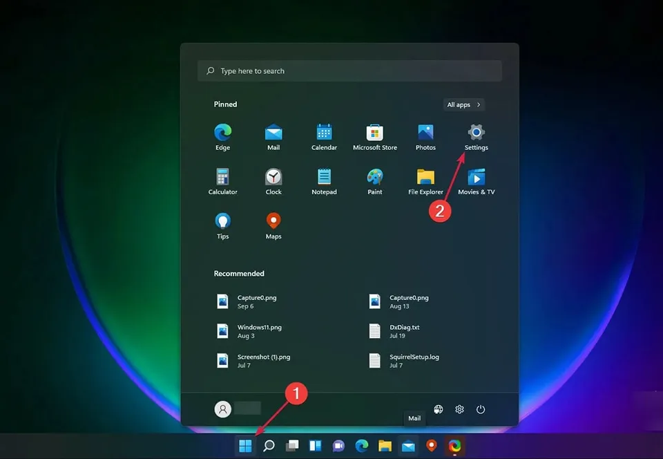Image resolution: width=663 pixels, height=459 pixels.
Task: Click the power button in Start menu
Action: click(481, 409)
